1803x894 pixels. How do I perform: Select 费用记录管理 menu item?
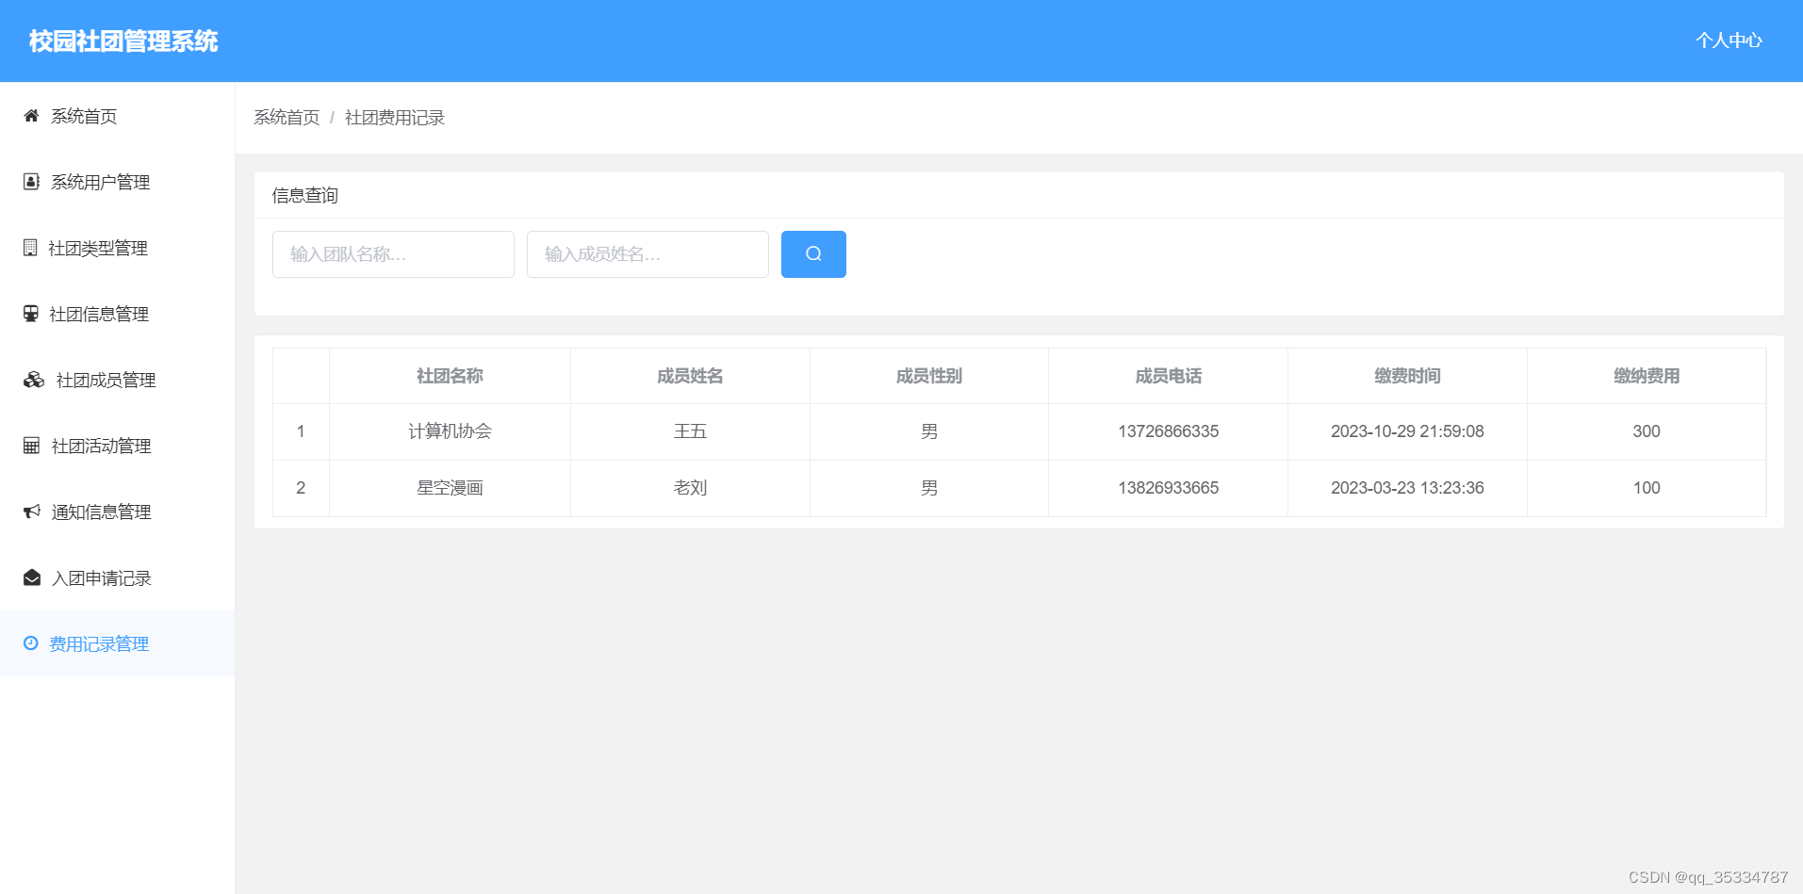[117, 643]
